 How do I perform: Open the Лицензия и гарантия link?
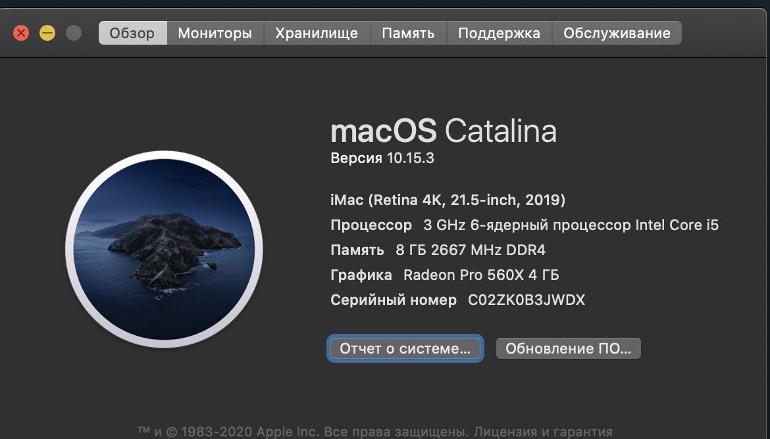point(543,432)
